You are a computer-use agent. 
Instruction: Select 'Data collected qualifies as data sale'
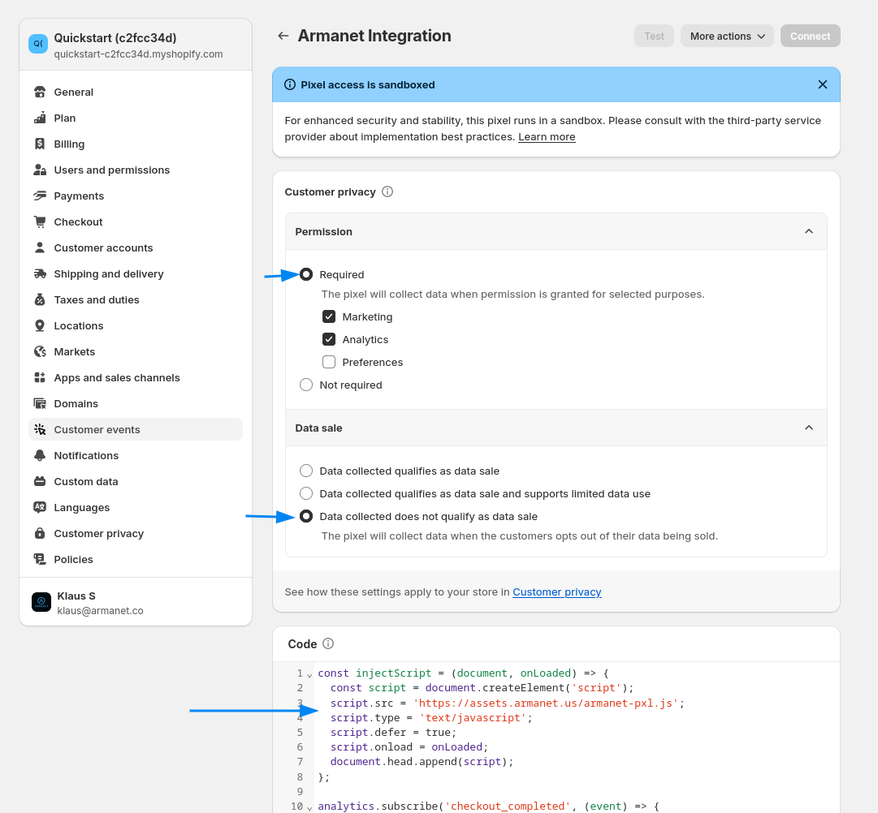(x=306, y=471)
